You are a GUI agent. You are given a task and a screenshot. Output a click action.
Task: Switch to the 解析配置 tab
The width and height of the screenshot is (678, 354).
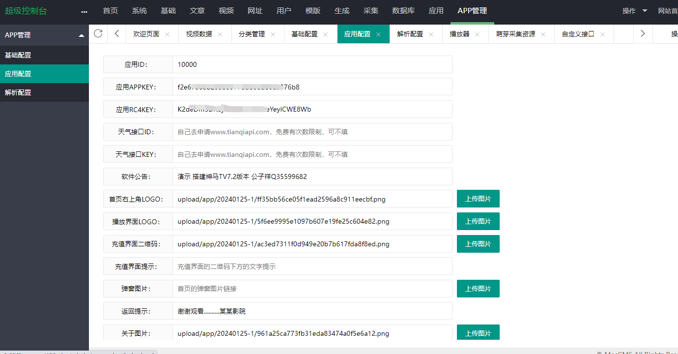click(x=410, y=34)
